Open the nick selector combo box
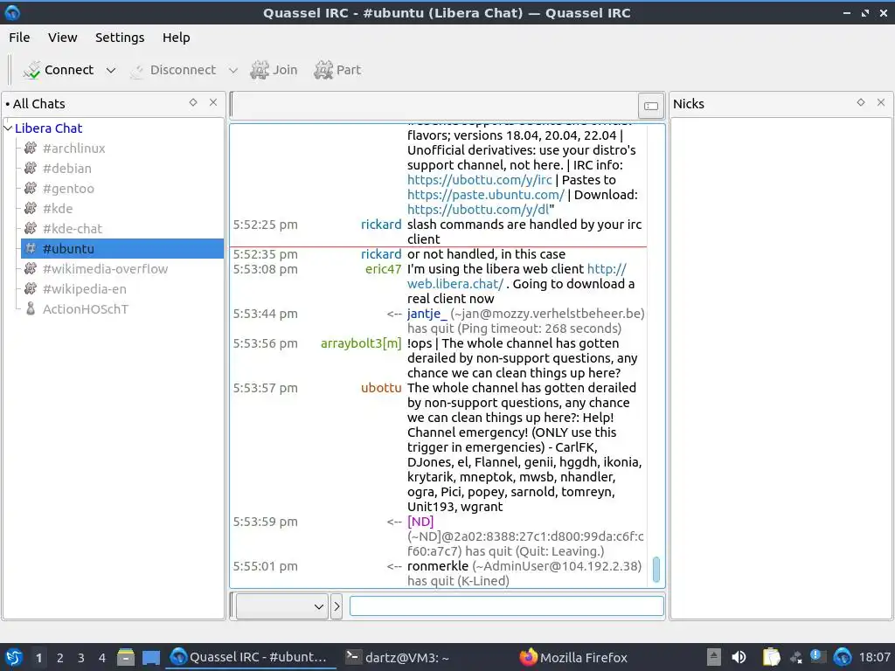895x671 pixels. (x=282, y=606)
